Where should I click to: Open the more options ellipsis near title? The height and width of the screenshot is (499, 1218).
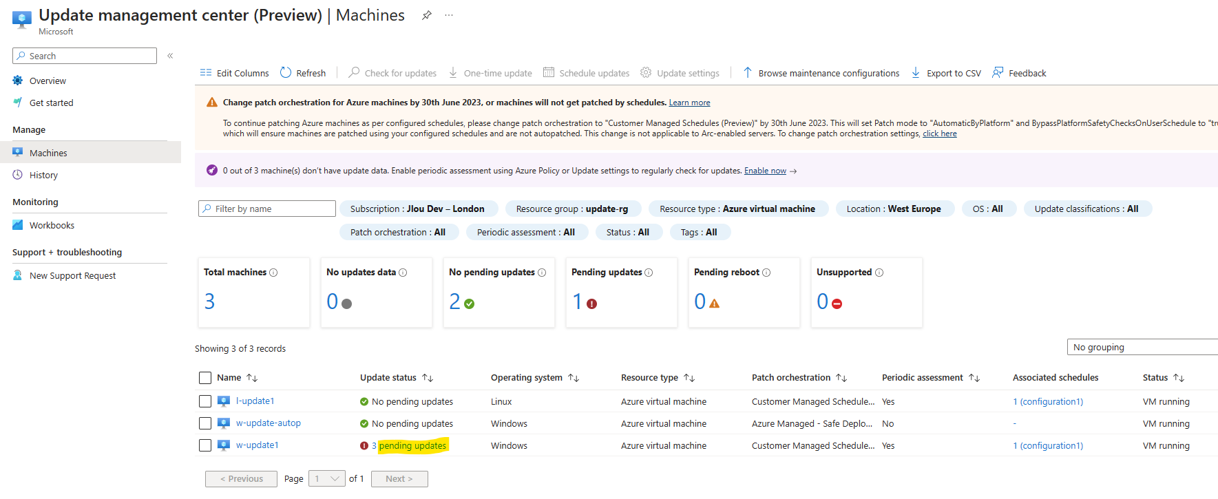coord(449,15)
